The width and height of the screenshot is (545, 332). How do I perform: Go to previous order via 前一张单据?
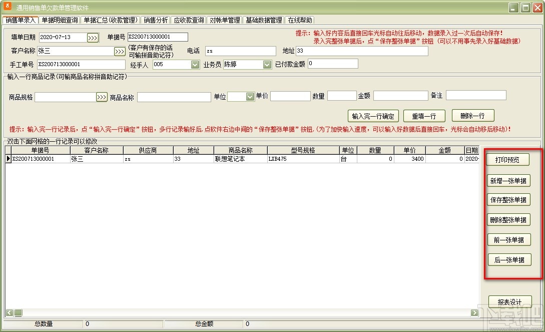click(x=508, y=239)
